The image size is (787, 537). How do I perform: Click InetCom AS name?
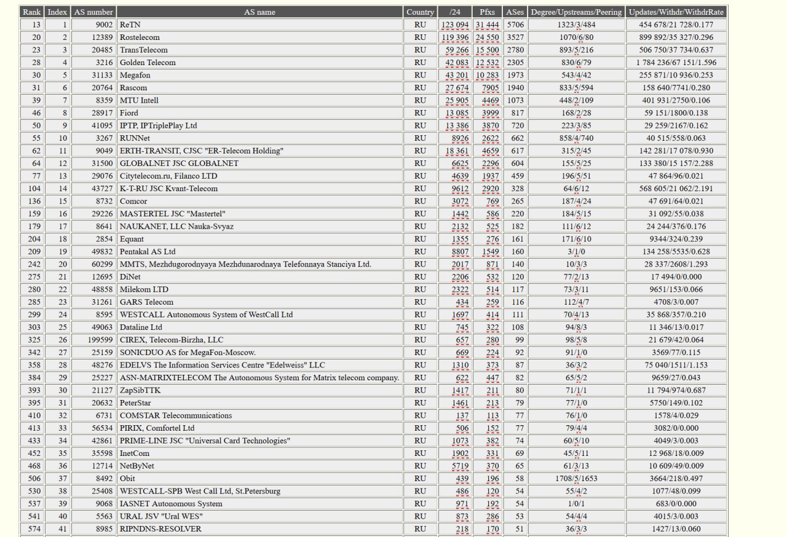259,453
